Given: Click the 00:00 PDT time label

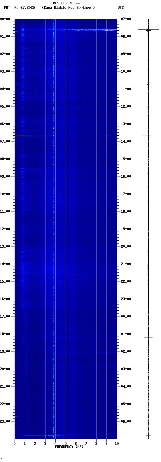Looking at the screenshot, I should point(5,19).
